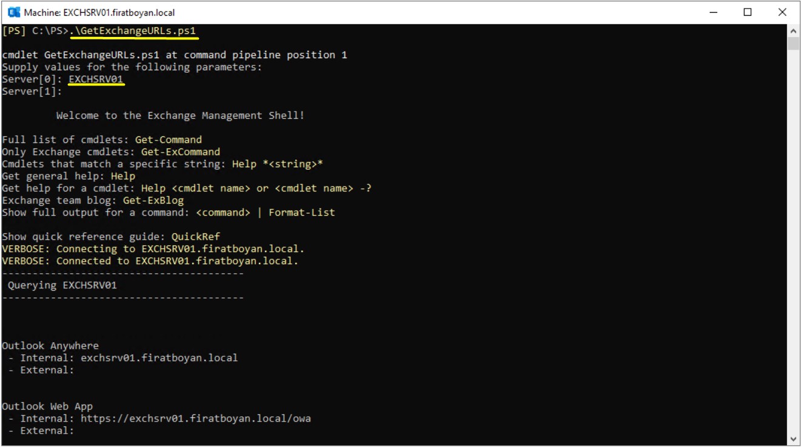Click the 'Help *<string>*' text
This screenshot has width=802, height=447.
coord(278,164)
